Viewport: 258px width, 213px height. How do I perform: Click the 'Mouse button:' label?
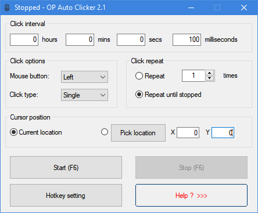[30, 76]
